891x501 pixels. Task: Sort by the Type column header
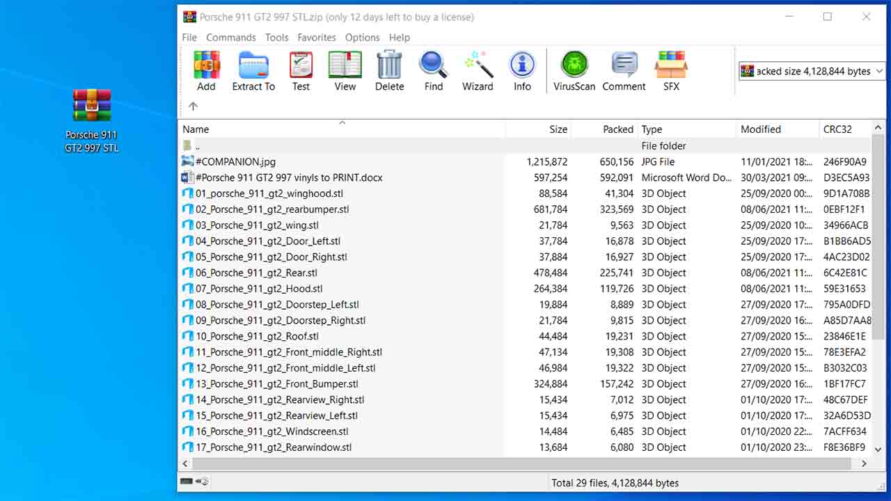(x=686, y=129)
